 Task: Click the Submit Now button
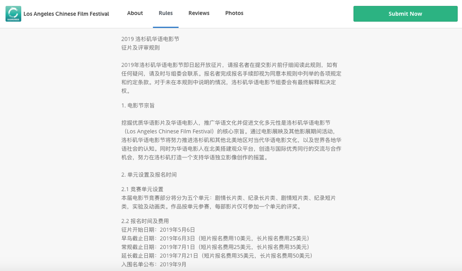pyautogui.click(x=405, y=14)
